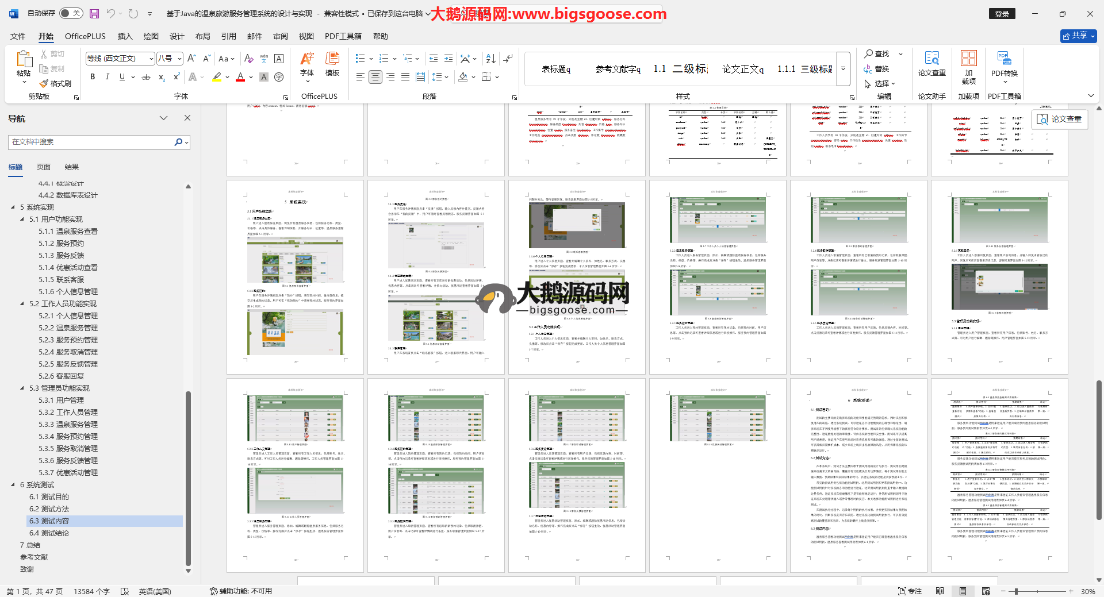The image size is (1104, 597).
Task: Click the 共享 button
Action: pos(1078,36)
